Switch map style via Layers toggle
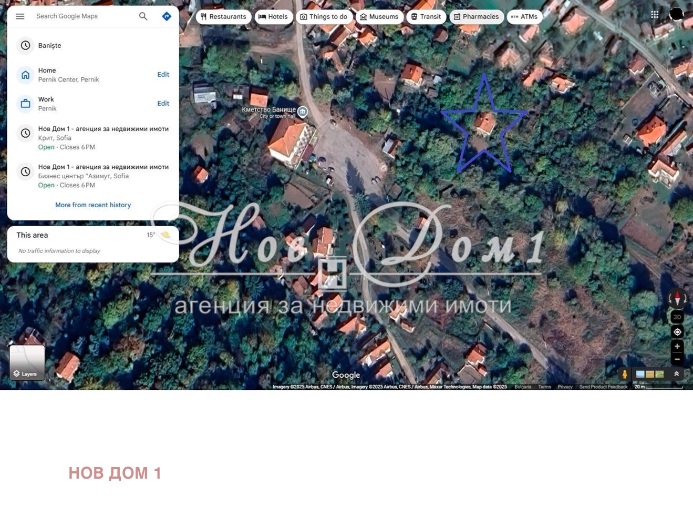 tap(27, 362)
